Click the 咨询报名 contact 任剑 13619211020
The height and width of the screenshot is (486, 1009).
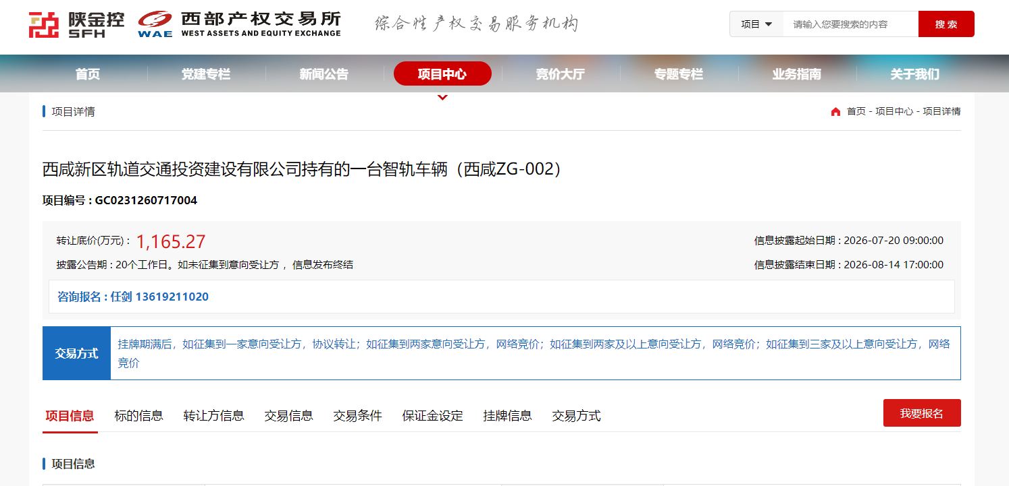pos(133,297)
